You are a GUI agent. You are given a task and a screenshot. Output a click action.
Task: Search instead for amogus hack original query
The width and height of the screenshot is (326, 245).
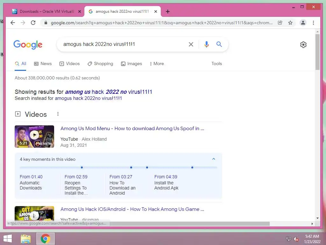pyautogui.click(x=88, y=98)
